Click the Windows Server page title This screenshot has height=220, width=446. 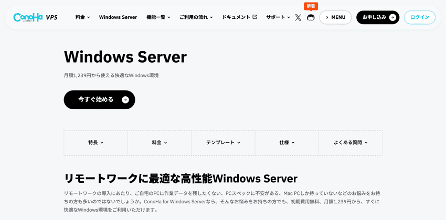pos(125,57)
